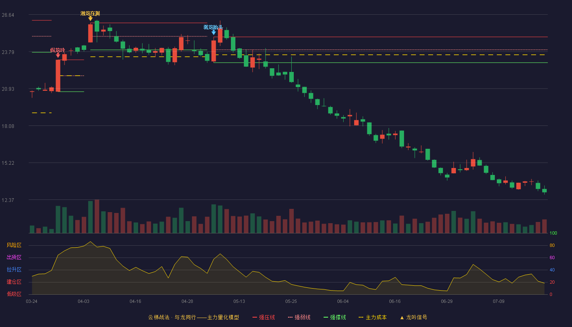
Task: Click the 05-13 date axis label
Action: [239, 301]
